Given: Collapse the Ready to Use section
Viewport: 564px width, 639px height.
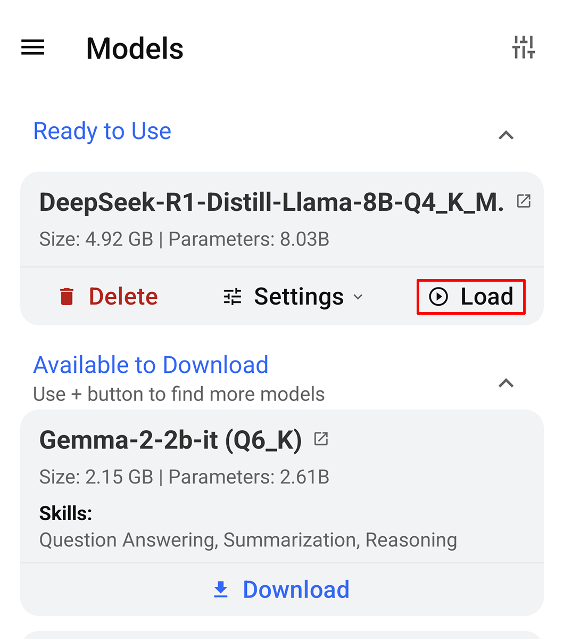Looking at the screenshot, I should 505,135.
